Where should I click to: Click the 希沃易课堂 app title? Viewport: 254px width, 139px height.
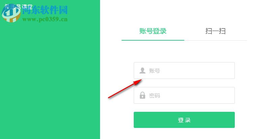click(19, 7)
